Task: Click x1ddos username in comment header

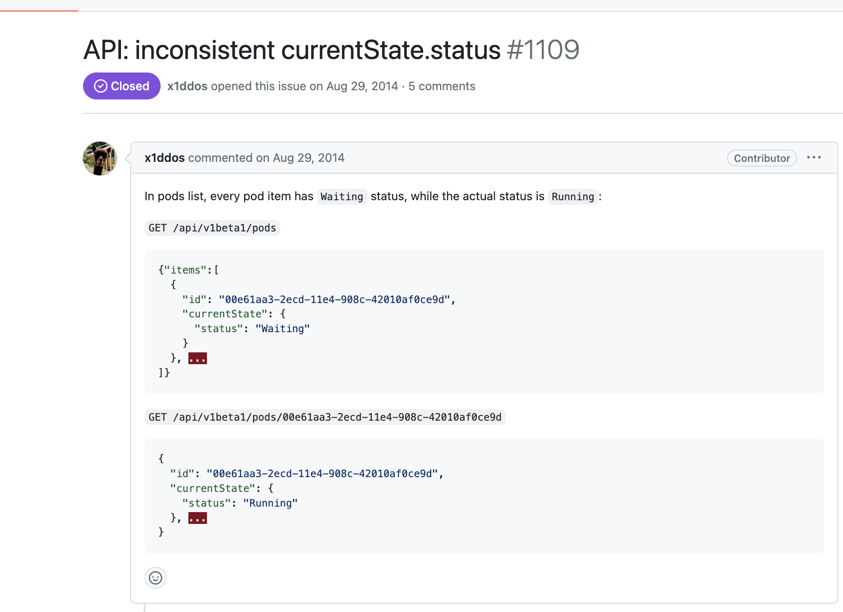Action: pyautogui.click(x=164, y=158)
